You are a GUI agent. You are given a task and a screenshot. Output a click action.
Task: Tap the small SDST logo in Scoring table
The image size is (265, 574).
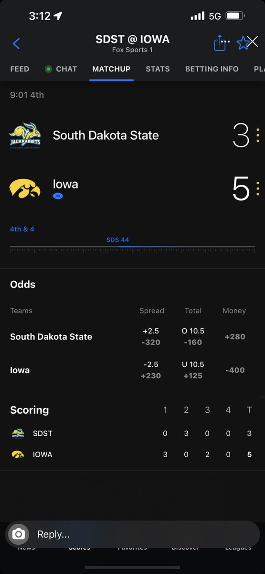(x=18, y=433)
